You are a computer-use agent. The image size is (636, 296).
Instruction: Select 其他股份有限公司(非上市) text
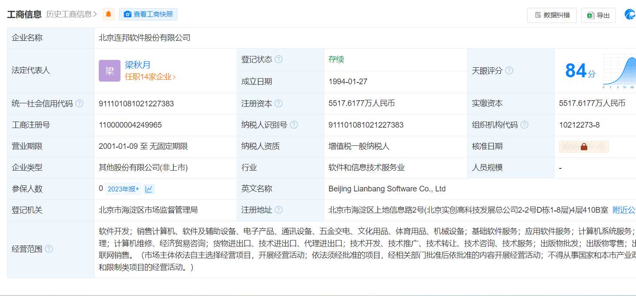click(x=143, y=168)
